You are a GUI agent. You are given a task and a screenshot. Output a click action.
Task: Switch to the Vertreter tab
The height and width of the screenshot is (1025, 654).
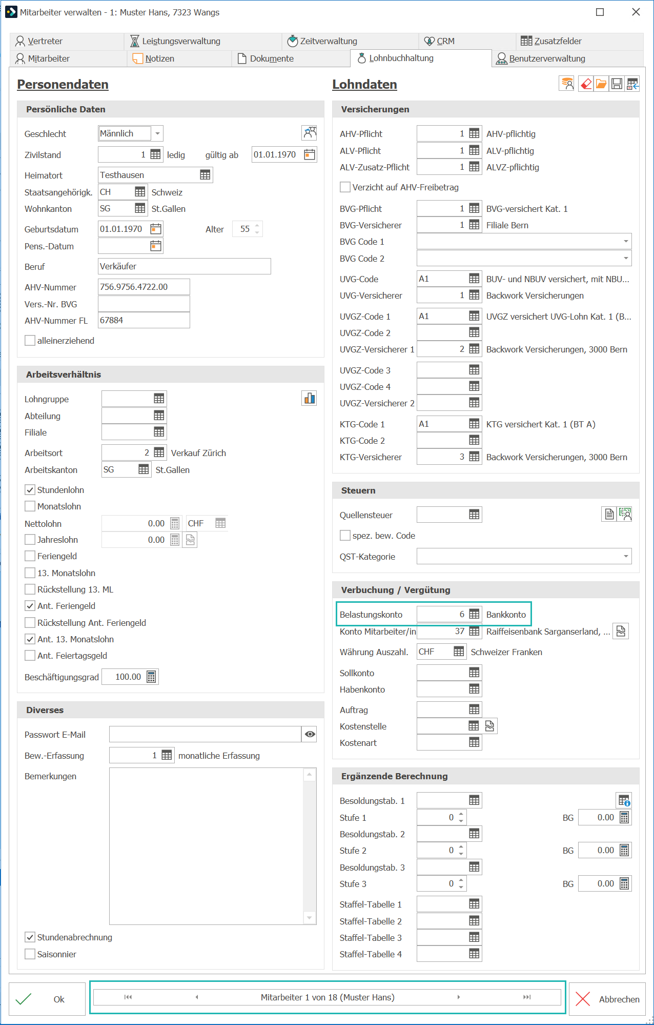(x=67, y=41)
